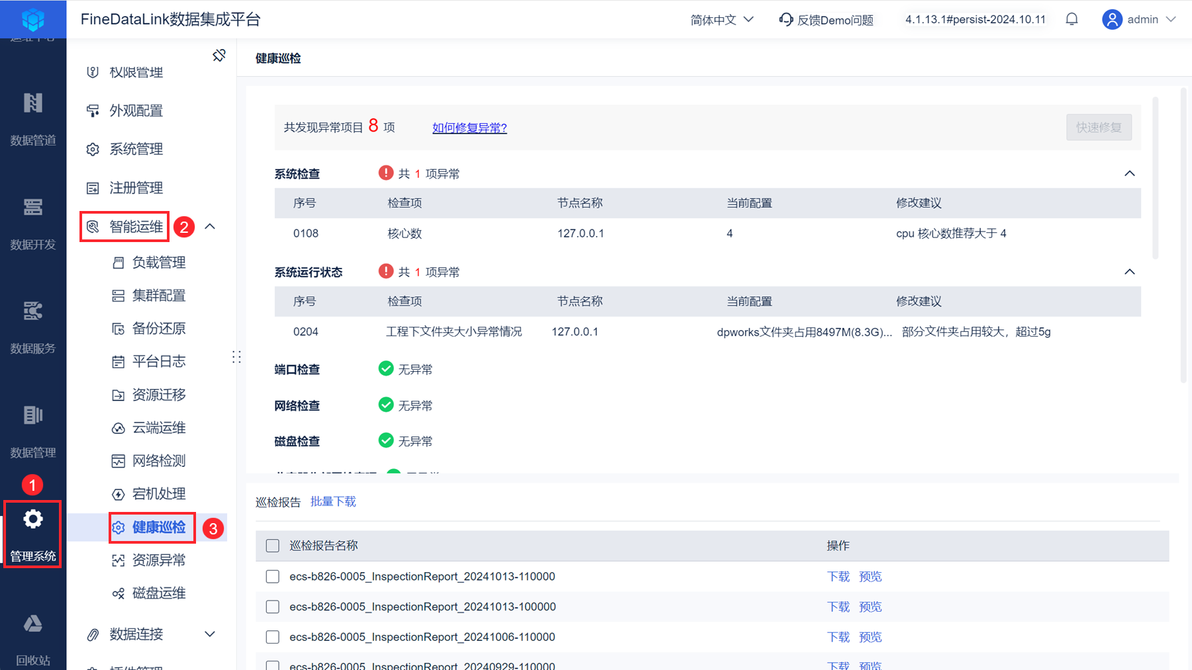The height and width of the screenshot is (670, 1192).
Task: Click the dpworks文件夹占用8497M current config cell
Action: tap(805, 331)
